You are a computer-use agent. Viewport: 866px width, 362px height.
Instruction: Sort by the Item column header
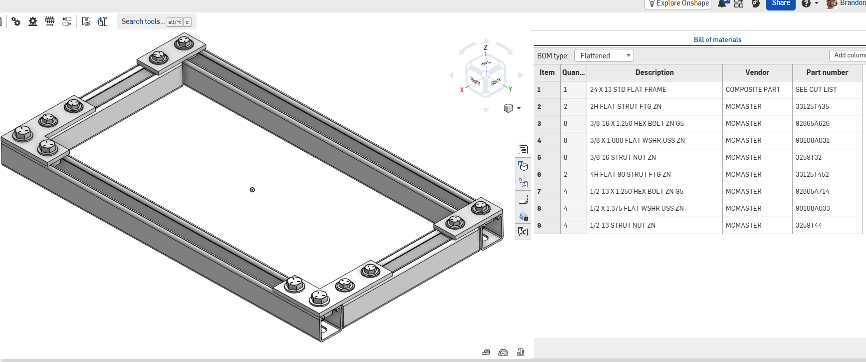[x=547, y=72]
